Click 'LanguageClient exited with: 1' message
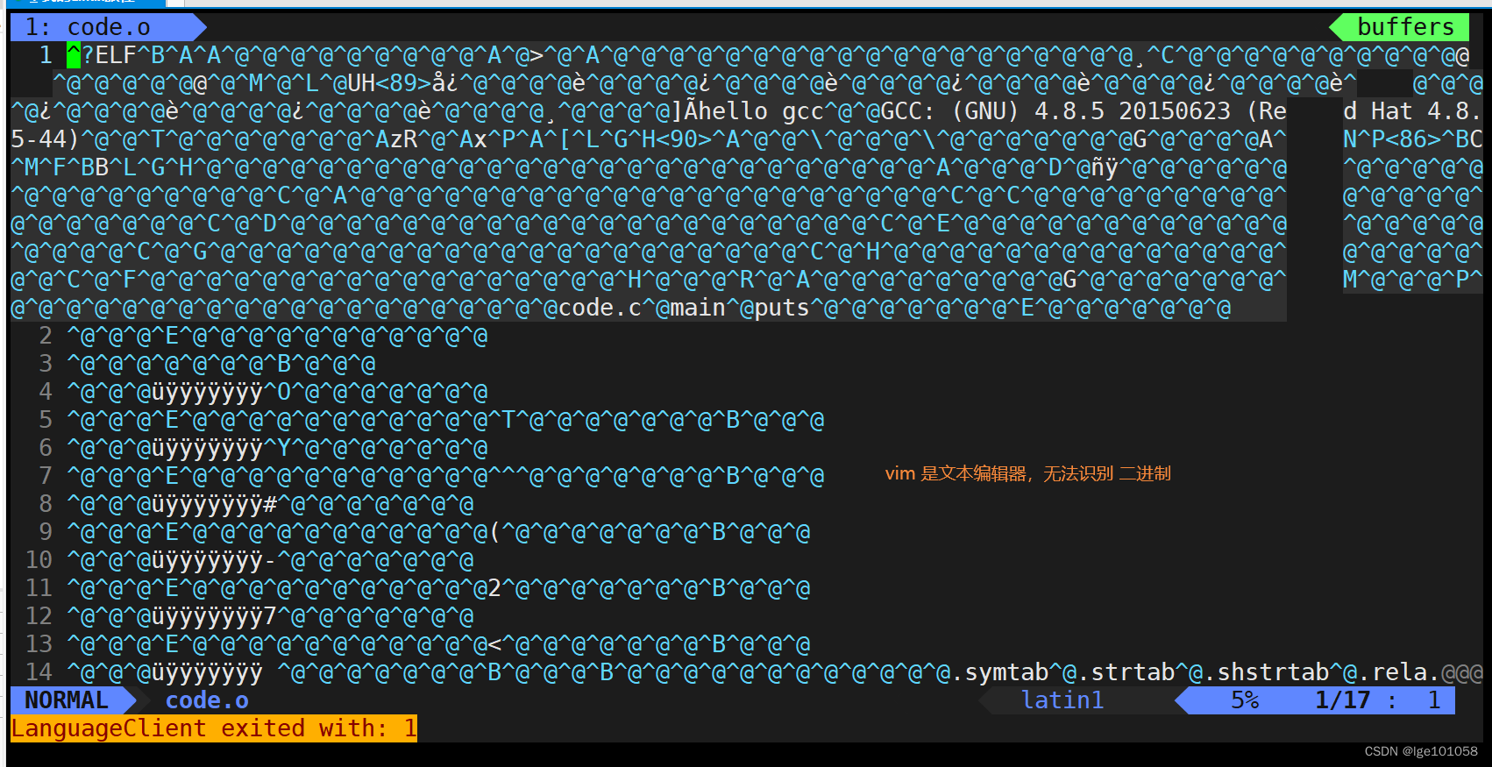The image size is (1492, 767). 214,728
